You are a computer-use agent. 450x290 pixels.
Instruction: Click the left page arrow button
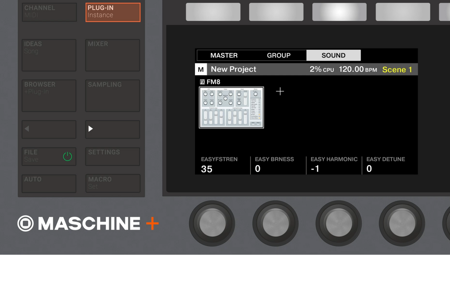pyautogui.click(x=49, y=129)
